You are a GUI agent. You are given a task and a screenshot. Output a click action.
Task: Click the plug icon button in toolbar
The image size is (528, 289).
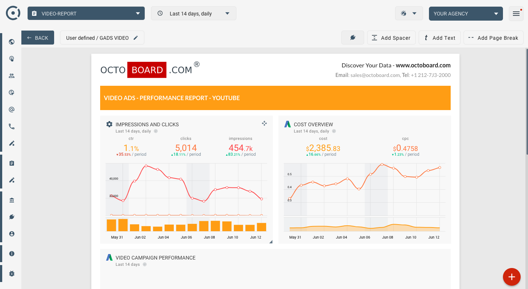click(x=353, y=38)
